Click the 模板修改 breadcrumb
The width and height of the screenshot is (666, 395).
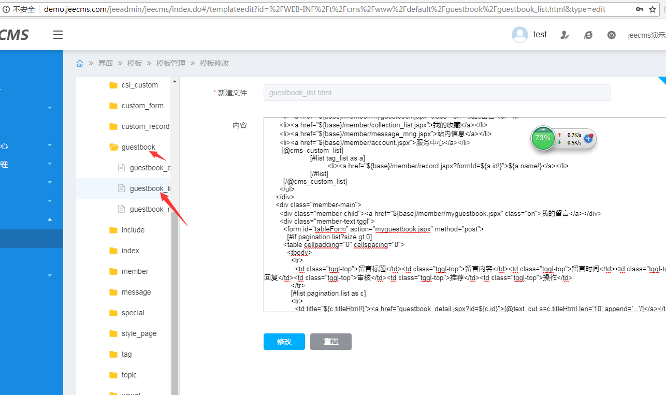pyautogui.click(x=214, y=63)
